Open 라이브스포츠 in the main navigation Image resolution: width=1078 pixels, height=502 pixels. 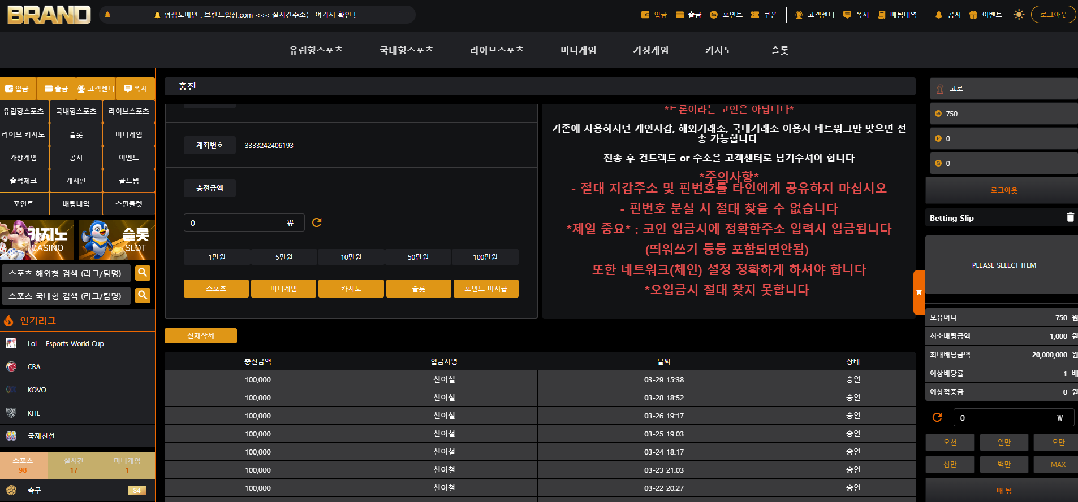click(497, 50)
